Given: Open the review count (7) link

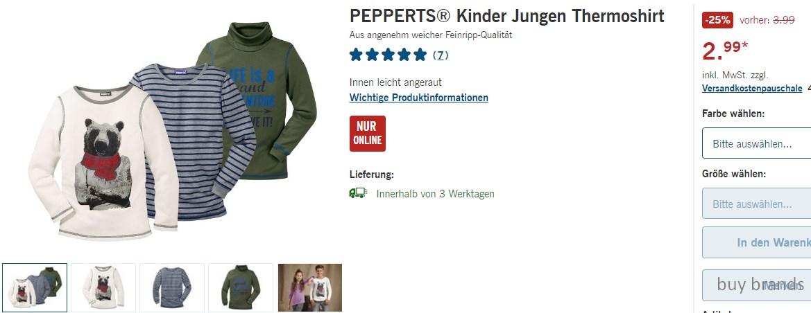Looking at the screenshot, I should coord(440,55).
